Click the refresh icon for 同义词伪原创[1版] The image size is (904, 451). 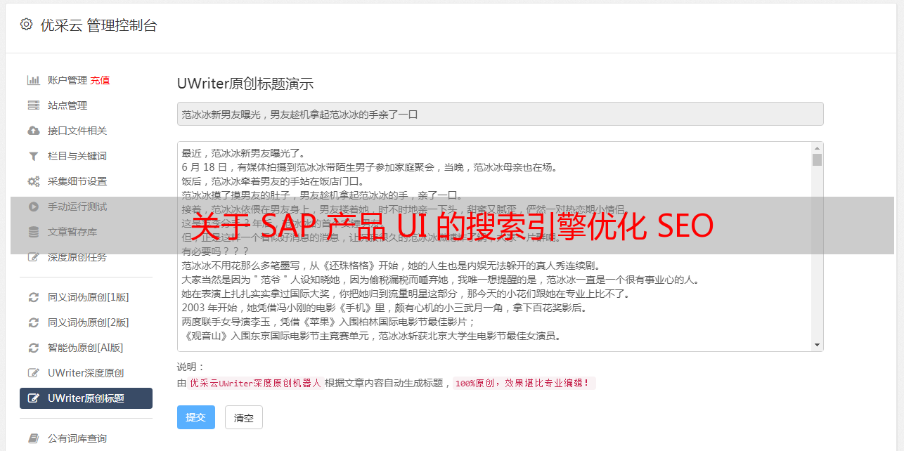33,297
